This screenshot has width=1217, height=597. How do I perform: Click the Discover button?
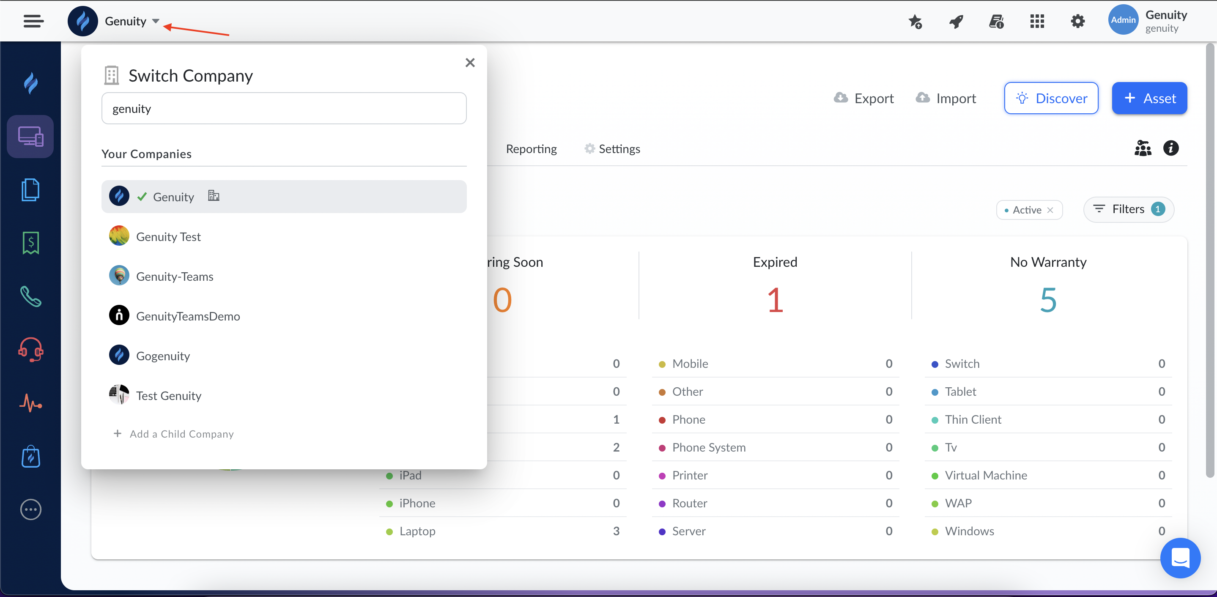pyautogui.click(x=1051, y=98)
